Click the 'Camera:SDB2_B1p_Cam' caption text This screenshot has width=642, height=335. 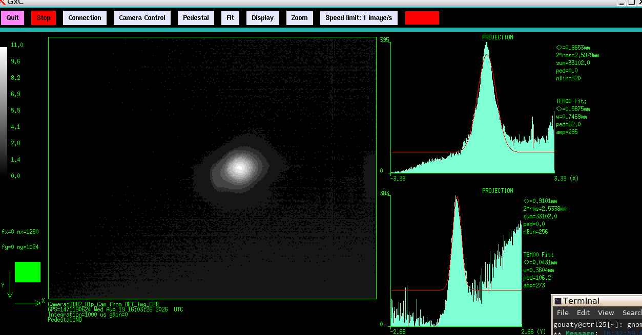[103, 304]
